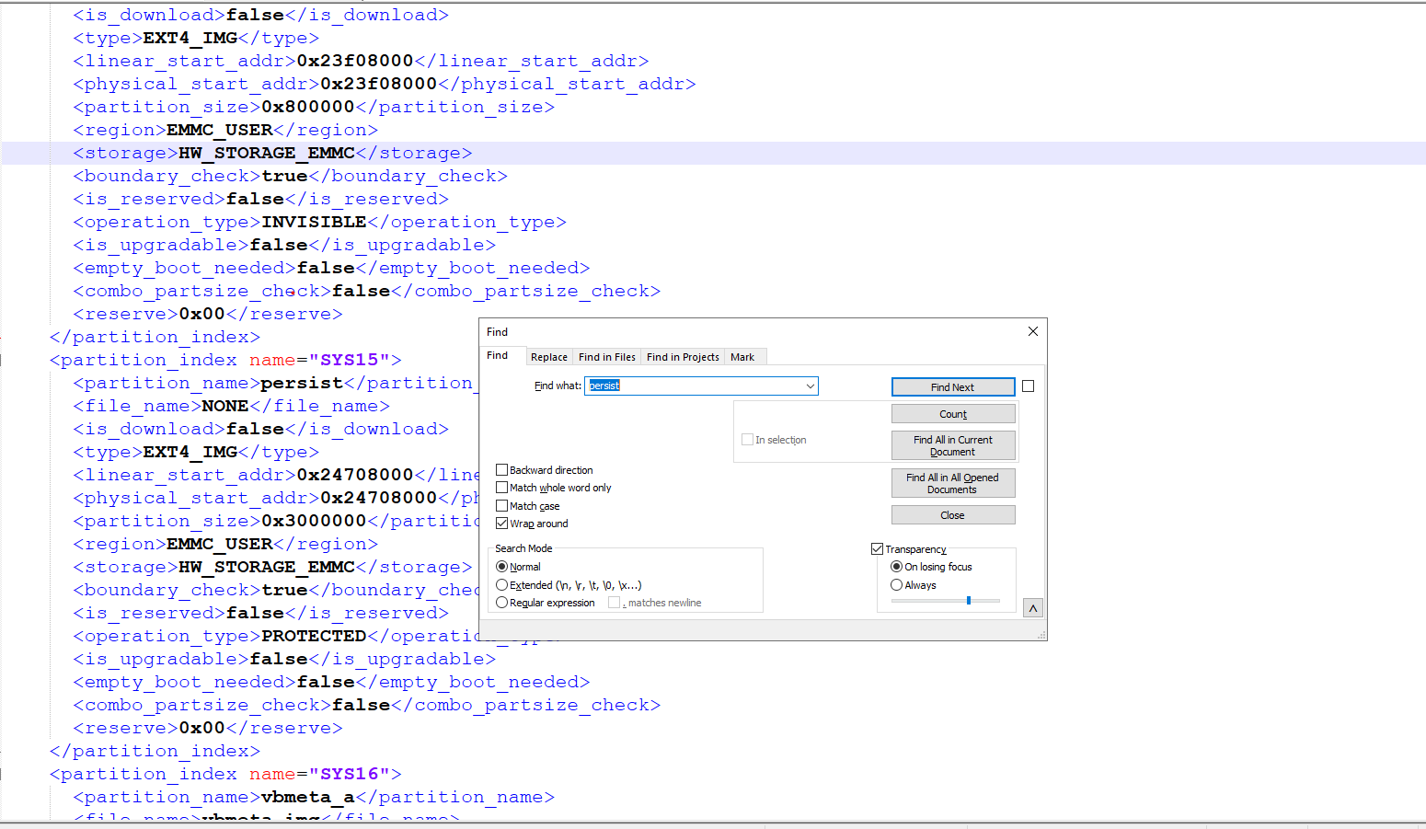Collapse the Find dialog with the ∧ button

1032,607
